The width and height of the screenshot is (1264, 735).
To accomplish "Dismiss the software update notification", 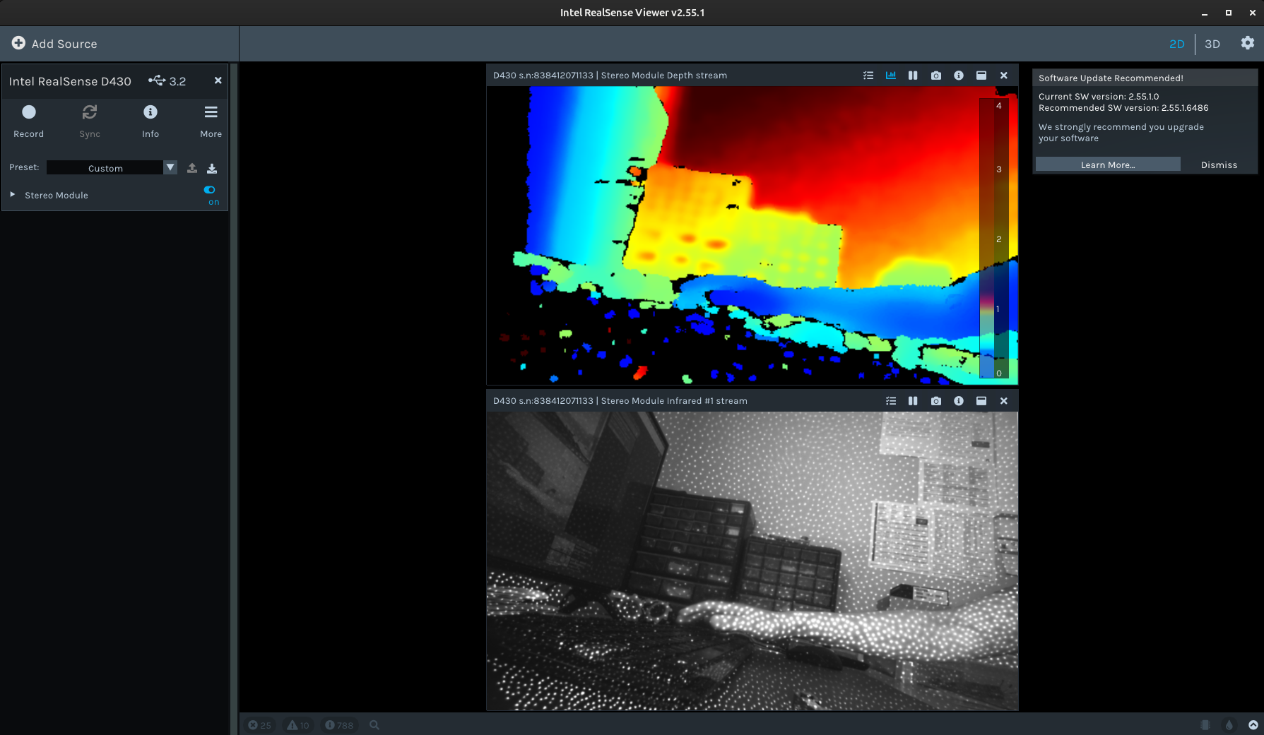I will pos(1219,165).
